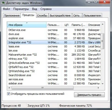Click the Local Secu description cell
112x110 pixels.
(94, 46)
